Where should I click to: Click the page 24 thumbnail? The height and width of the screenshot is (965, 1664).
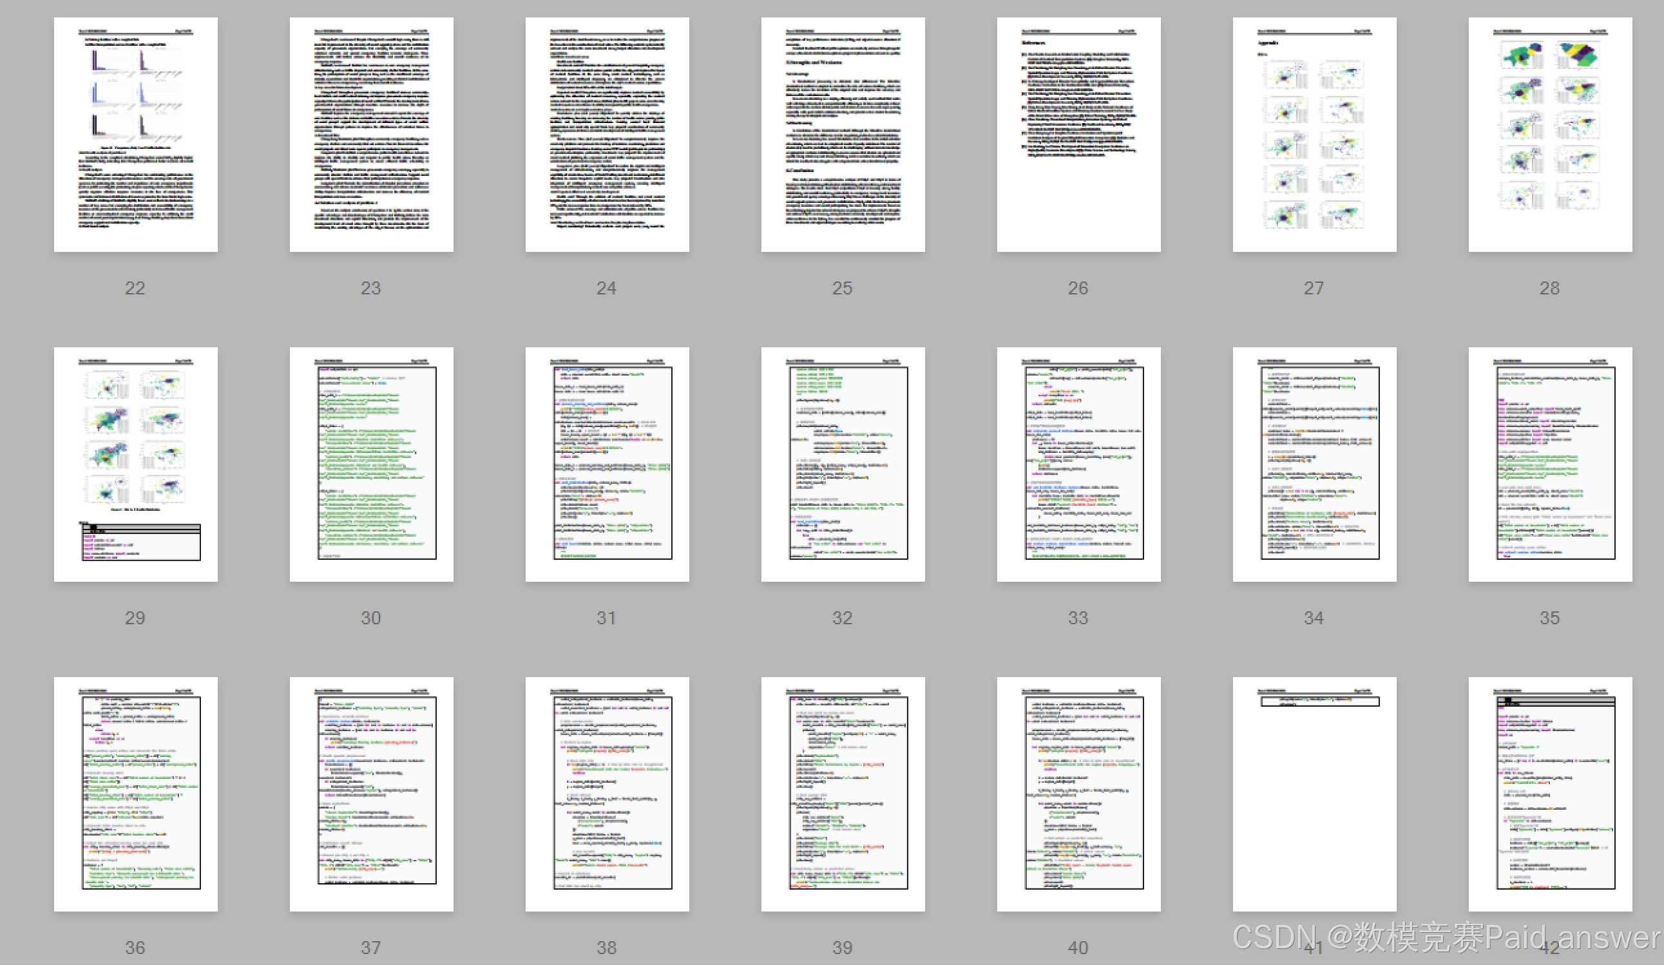[x=607, y=134]
